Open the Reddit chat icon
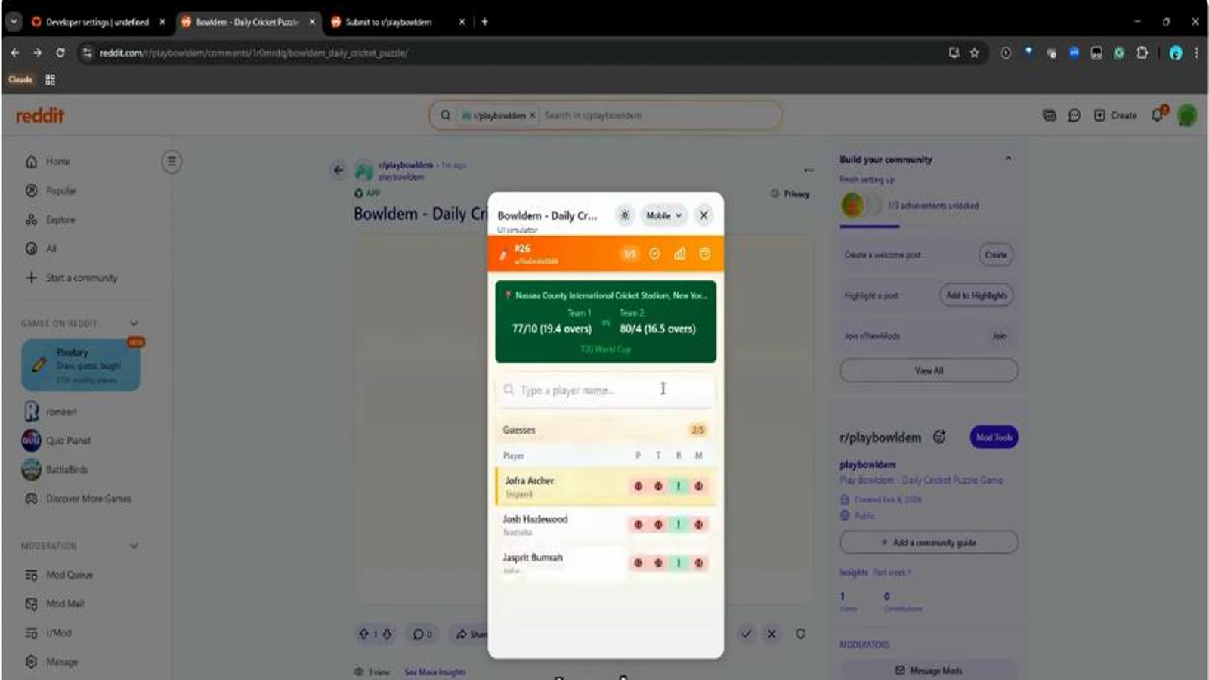The width and height of the screenshot is (1209, 680). [1074, 116]
